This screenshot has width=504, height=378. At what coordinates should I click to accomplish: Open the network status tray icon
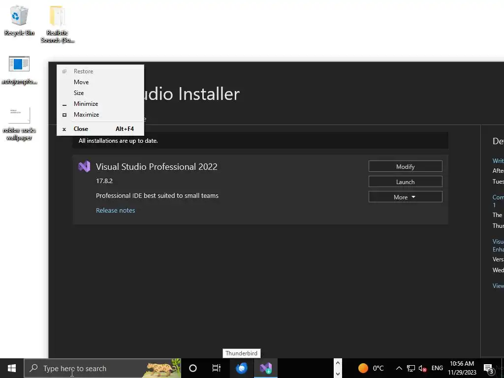[x=411, y=368]
